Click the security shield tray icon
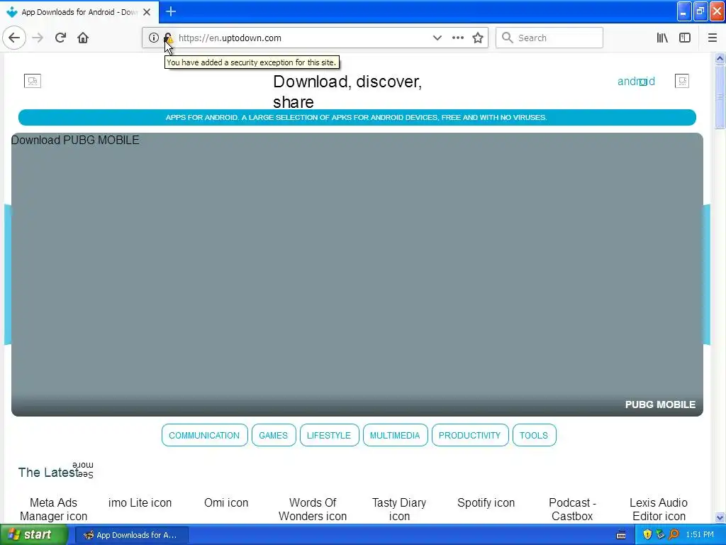This screenshot has height=545, width=726. pos(647,535)
